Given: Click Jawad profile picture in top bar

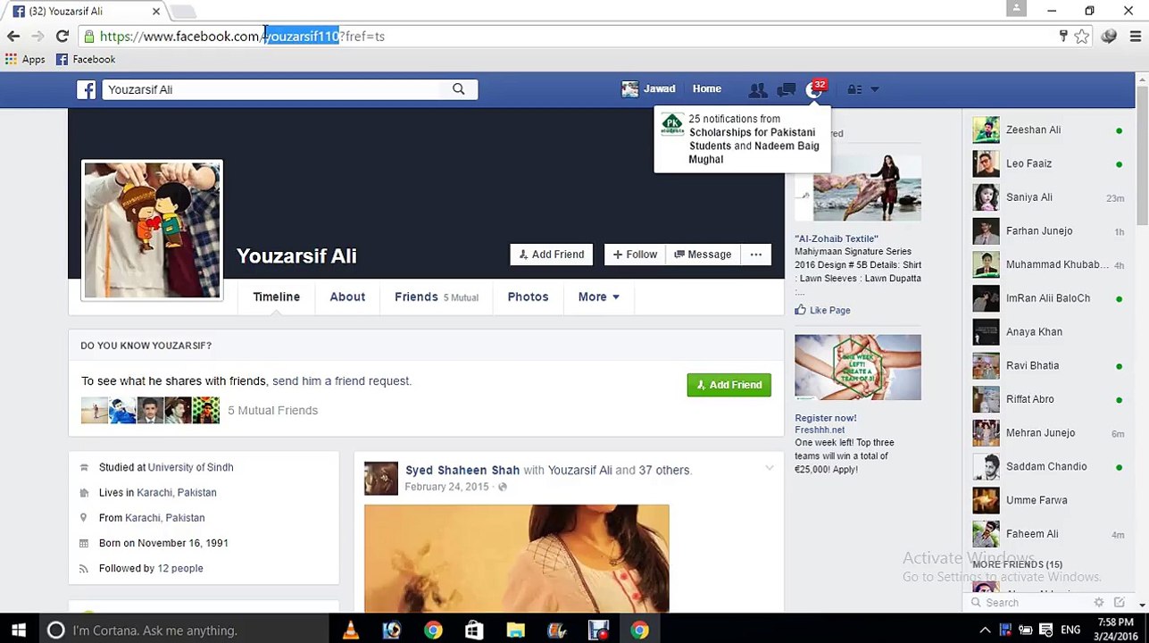Looking at the screenshot, I should [629, 89].
